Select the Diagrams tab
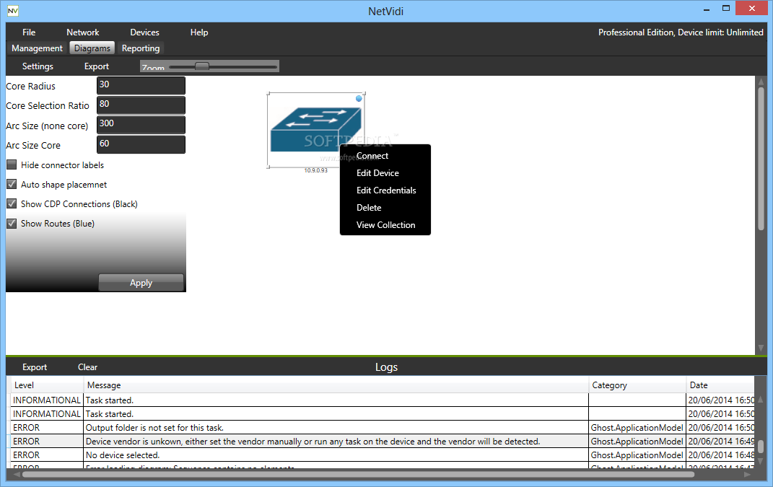This screenshot has width=773, height=487. coord(92,48)
